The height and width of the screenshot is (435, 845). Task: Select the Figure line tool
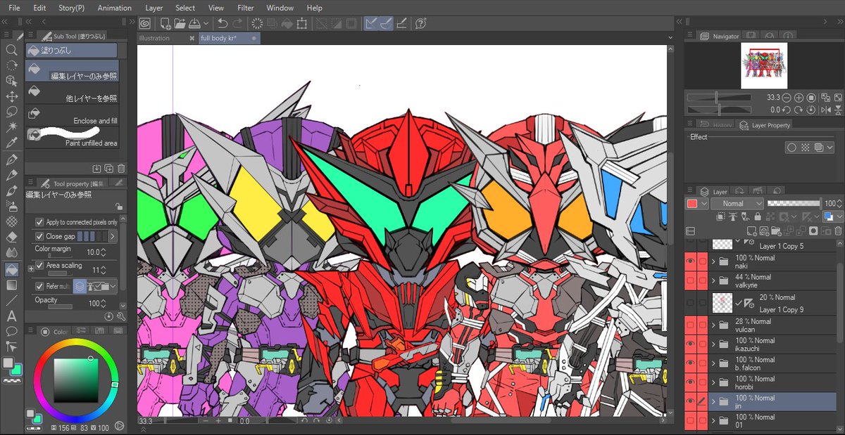pos(12,300)
